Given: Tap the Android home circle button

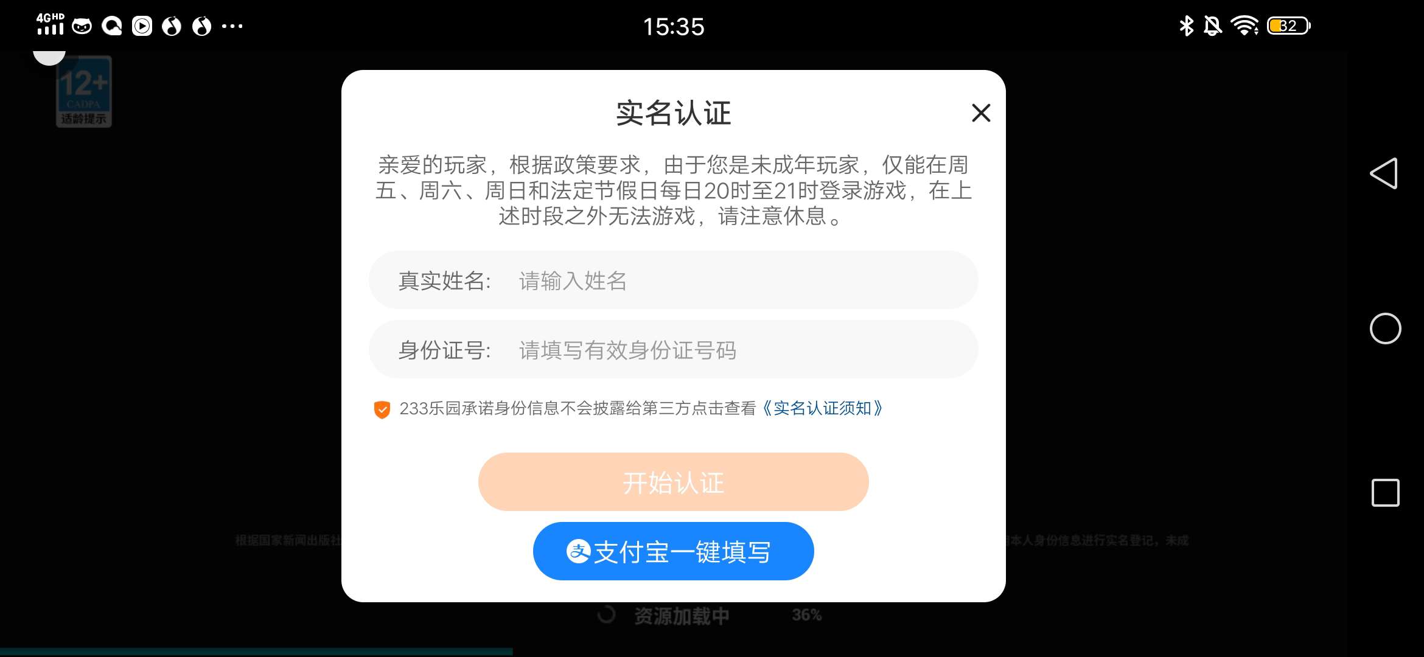Looking at the screenshot, I should tap(1385, 328).
